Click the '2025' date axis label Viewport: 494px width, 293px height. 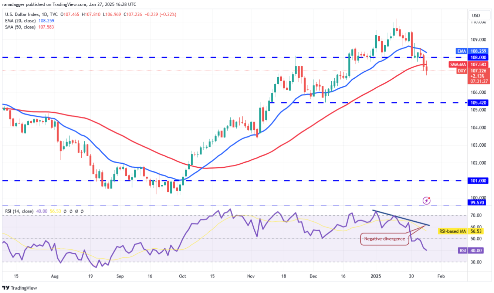376,276
